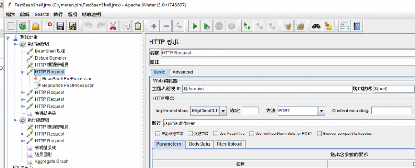Image resolution: width=415 pixels, height=168 pixels.
Task: Select the Parameters tab
Action: (169, 144)
